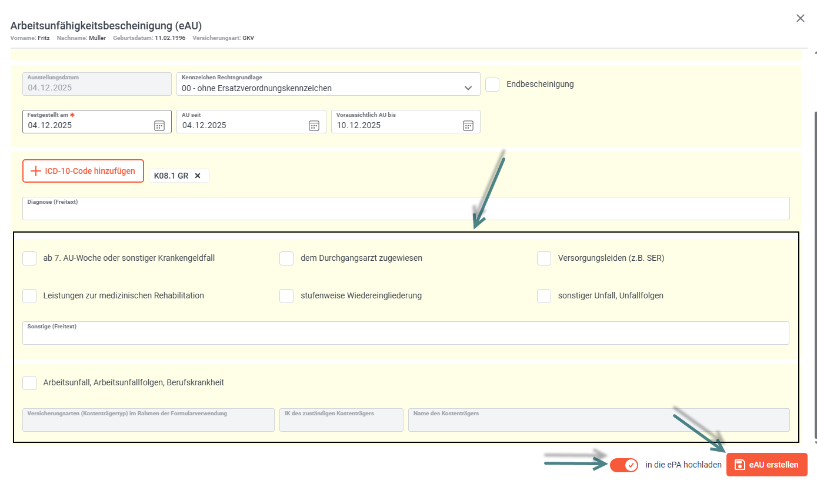
Task: Check the Endbescheinigung checkbox
Action: point(492,84)
